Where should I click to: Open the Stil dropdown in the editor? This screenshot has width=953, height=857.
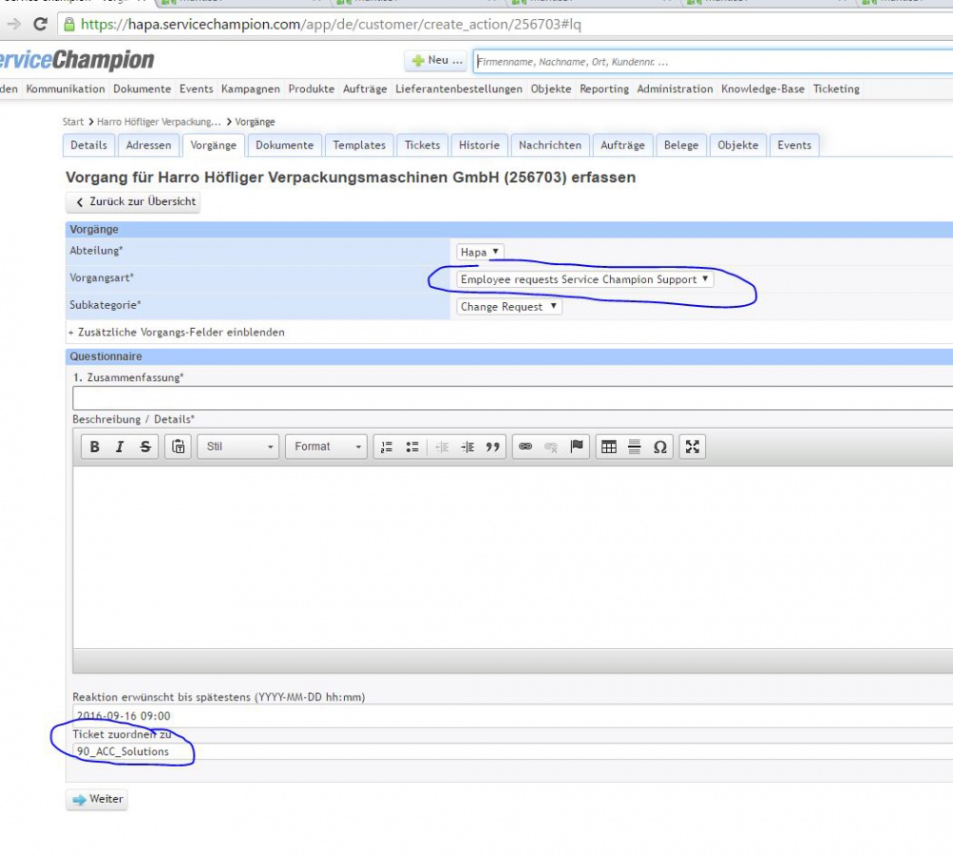pos(238,447)
